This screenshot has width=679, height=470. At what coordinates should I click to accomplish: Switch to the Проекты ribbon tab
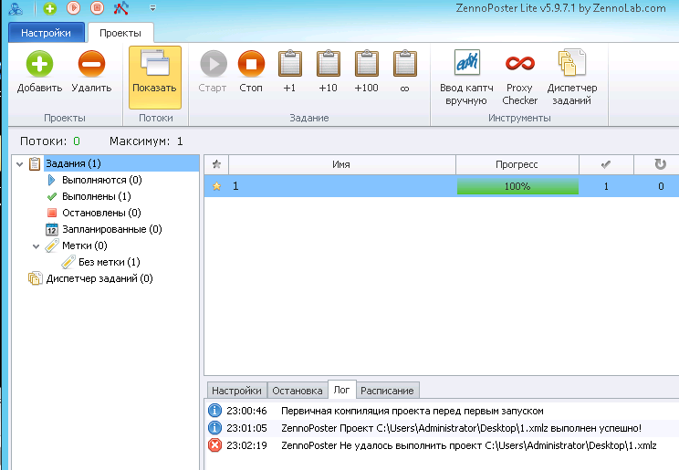pos(120,33)
